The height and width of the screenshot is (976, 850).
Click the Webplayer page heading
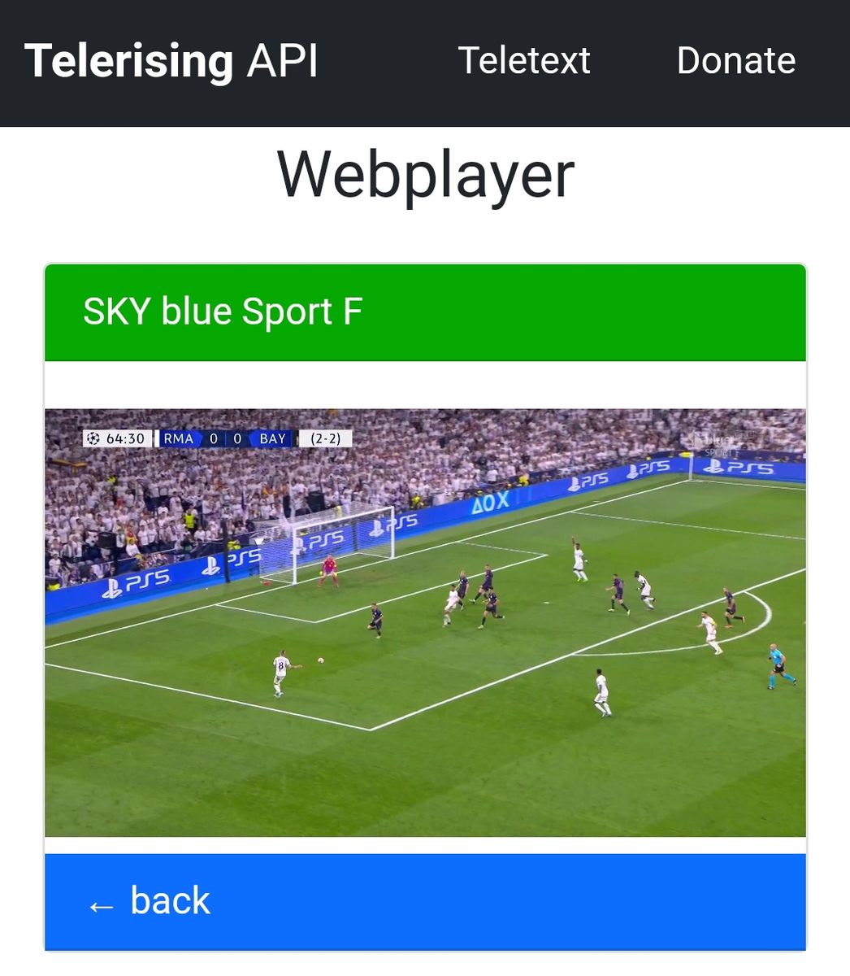425,175
